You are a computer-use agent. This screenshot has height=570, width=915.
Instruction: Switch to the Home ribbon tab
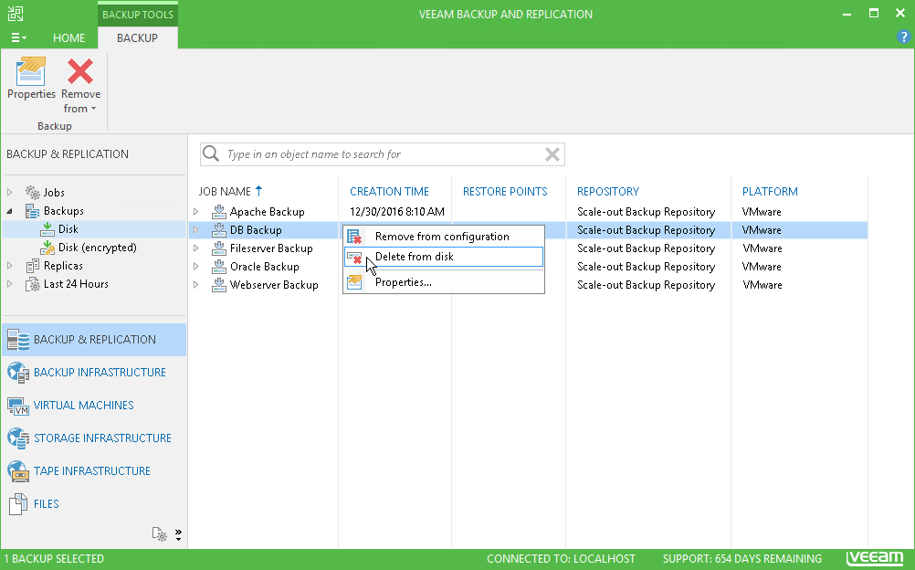pos(68,38)
